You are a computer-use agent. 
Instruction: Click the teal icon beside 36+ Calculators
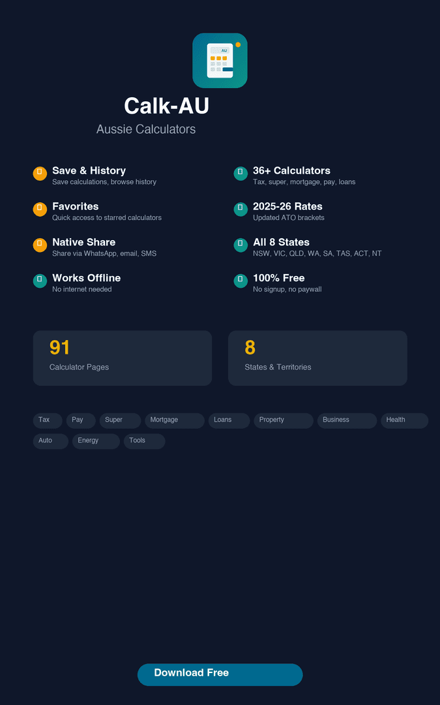[241, 174]
